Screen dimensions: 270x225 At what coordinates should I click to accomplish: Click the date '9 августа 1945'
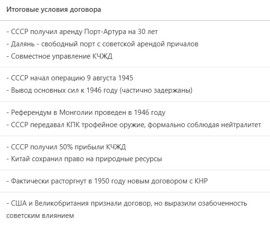(x=110, y=78)
